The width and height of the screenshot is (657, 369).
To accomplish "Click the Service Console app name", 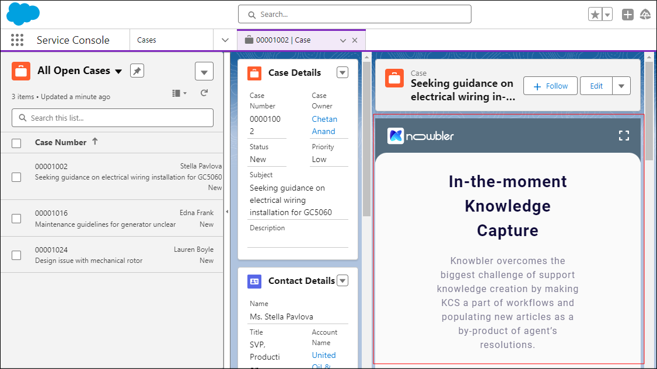I will [73, 40].
